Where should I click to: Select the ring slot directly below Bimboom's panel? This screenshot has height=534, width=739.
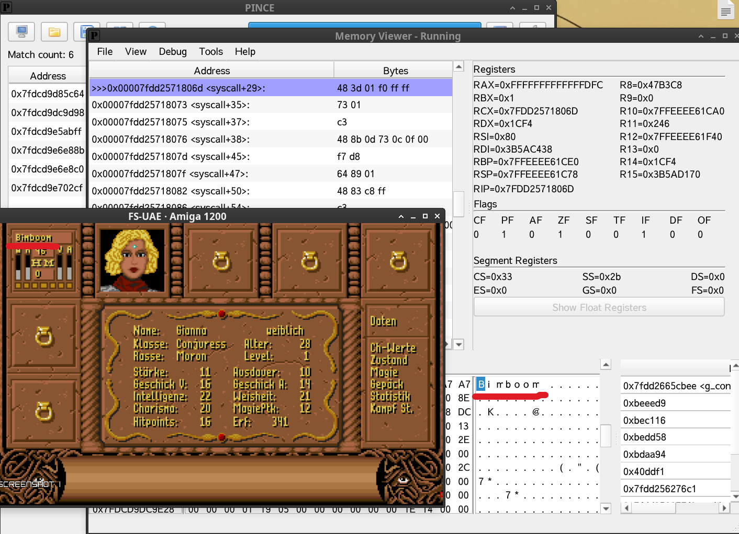pos(44,336)
